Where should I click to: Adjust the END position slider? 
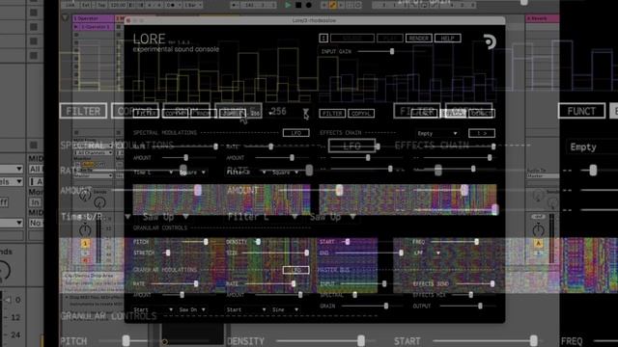click(369, 253)
